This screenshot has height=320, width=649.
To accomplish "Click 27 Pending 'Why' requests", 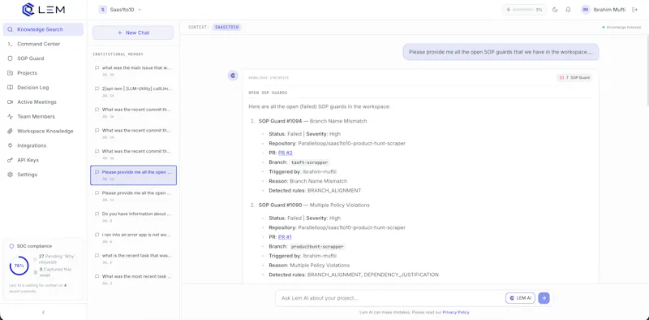I will [x=56, y=259].
